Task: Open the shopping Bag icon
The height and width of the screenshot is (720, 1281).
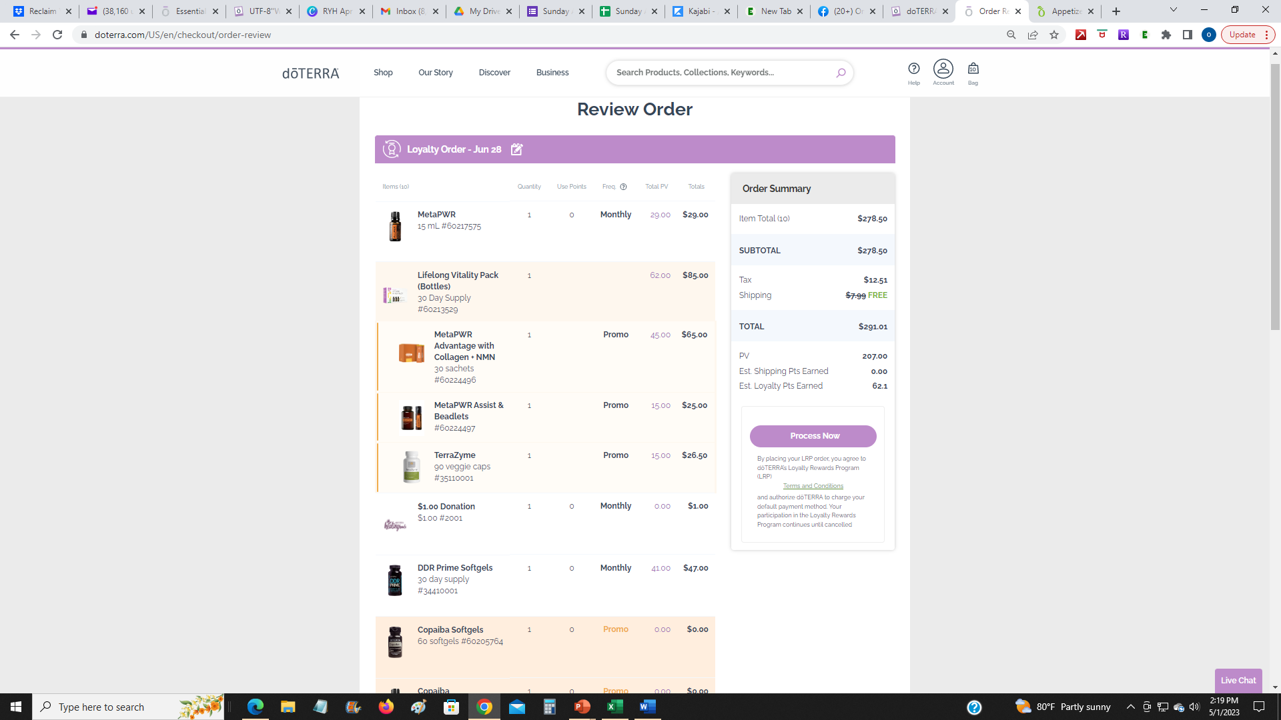Action: pyautogui.click(x=973, y=69)
